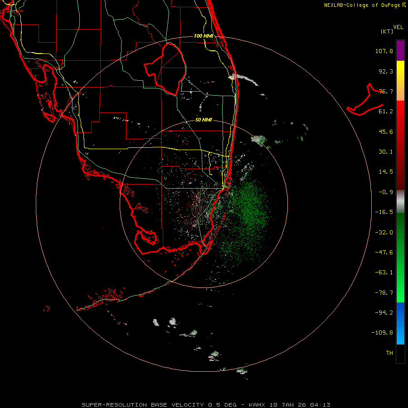Click the 14.5 velocity scale value

click(386, 172)
